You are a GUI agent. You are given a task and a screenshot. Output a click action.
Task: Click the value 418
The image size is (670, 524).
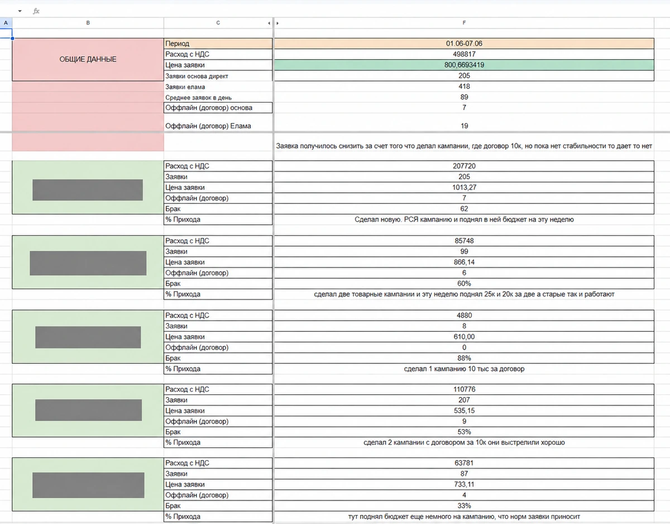point(464,87)
